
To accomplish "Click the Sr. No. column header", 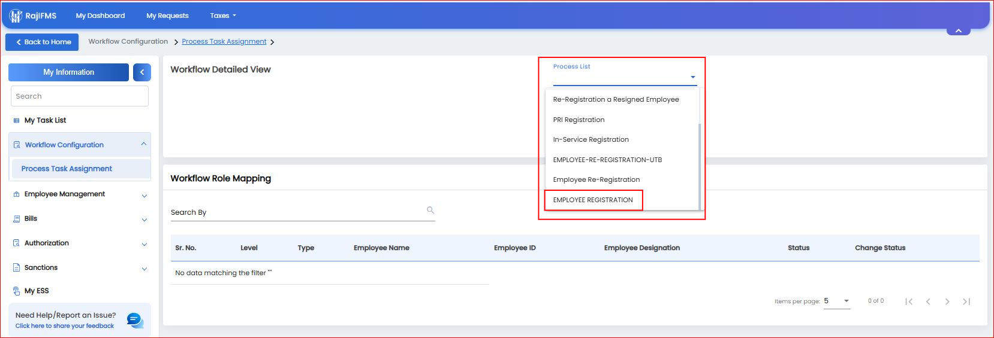I will coord(186,248).
